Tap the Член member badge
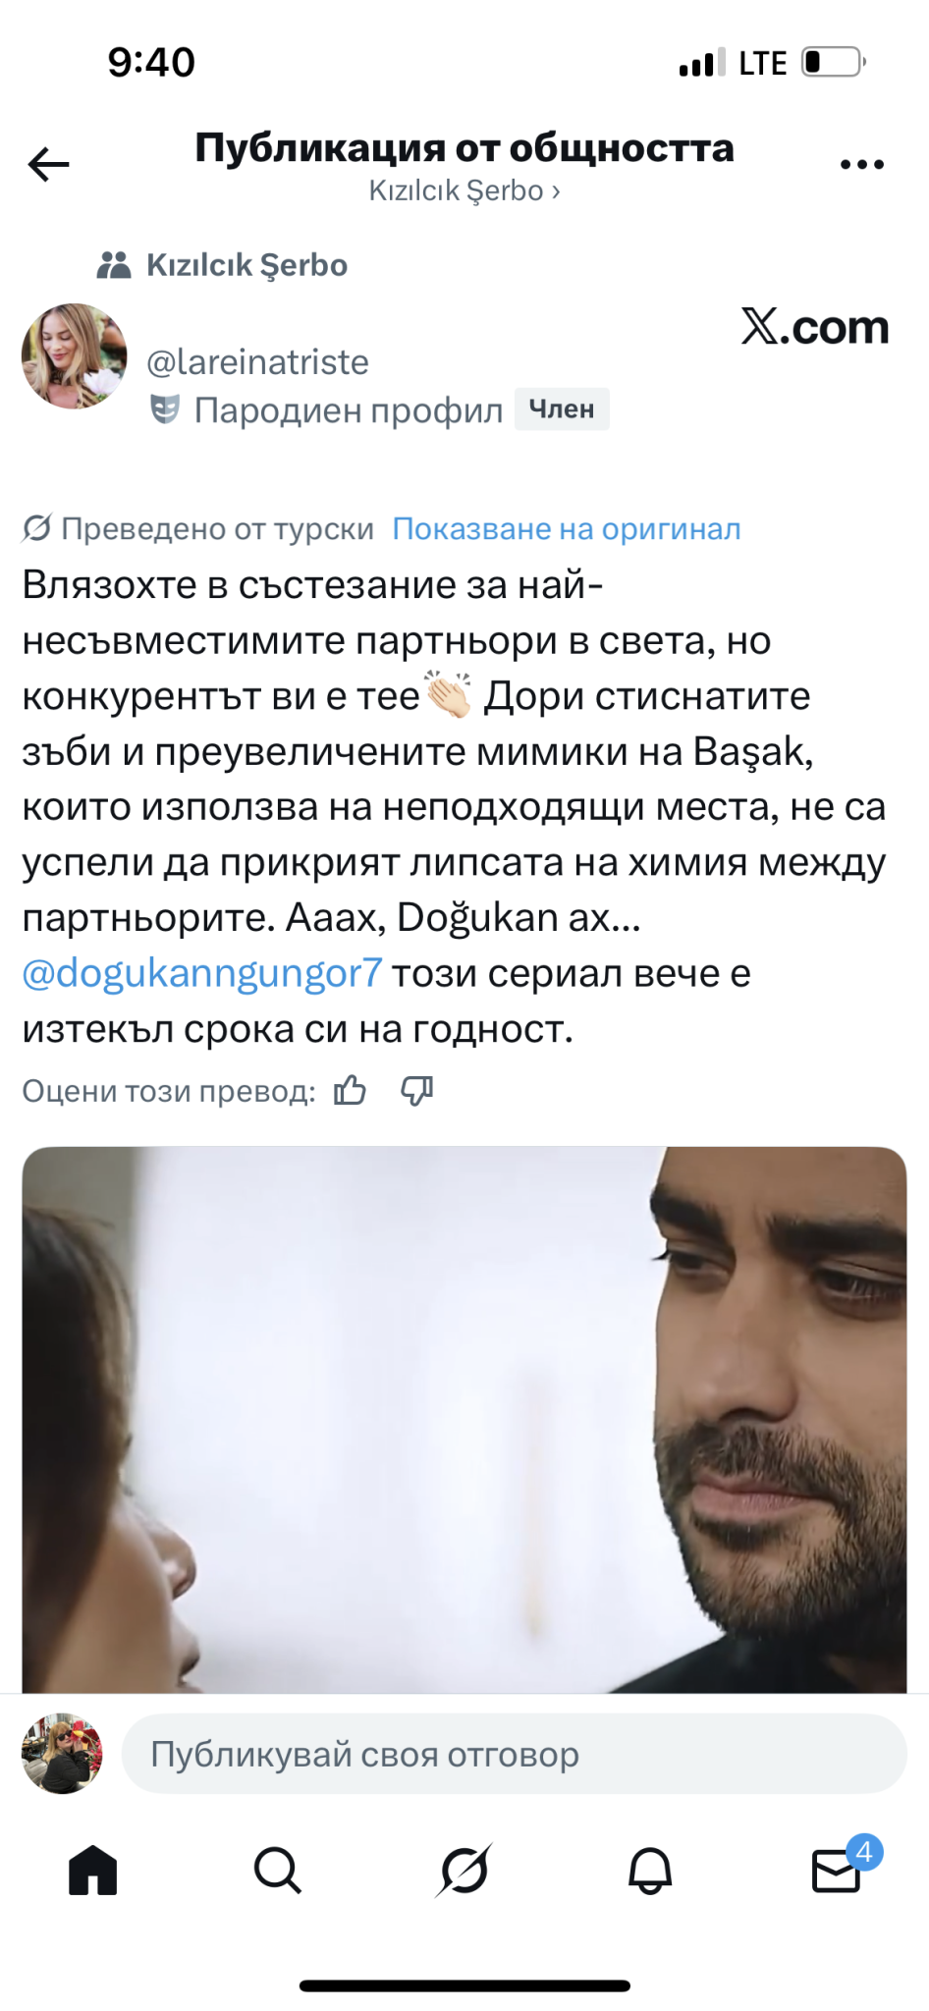929x2011 pixels. 562,409
